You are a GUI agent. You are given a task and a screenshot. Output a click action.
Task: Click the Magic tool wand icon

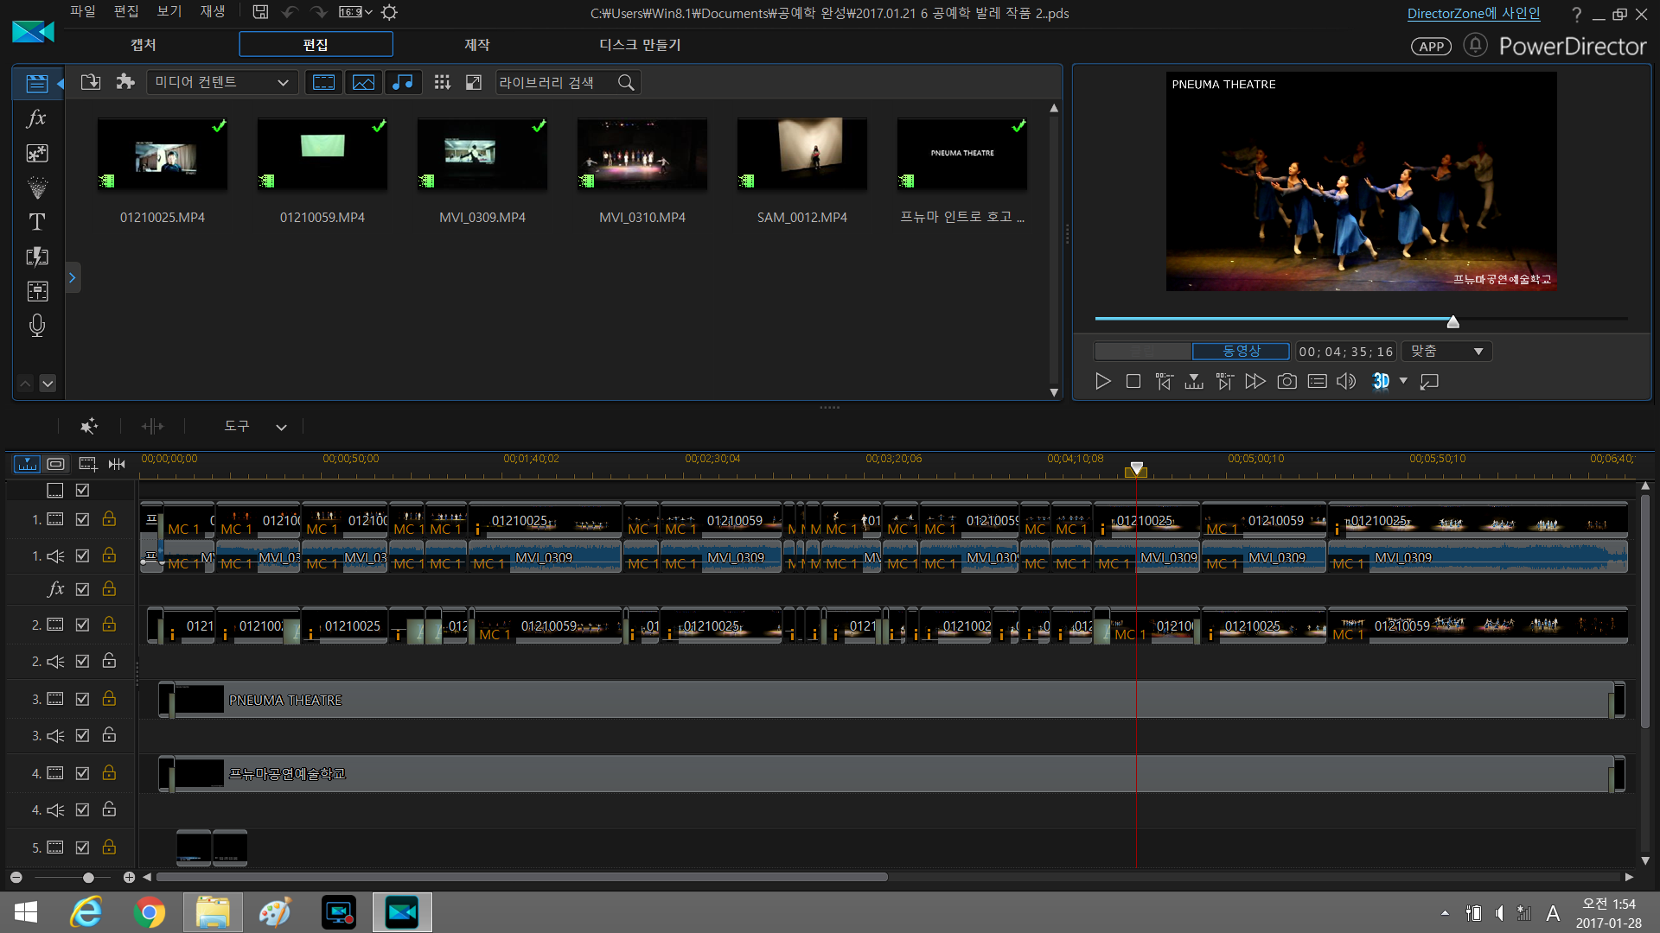88,426
